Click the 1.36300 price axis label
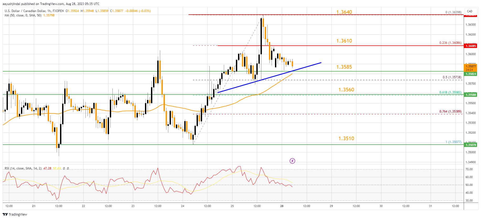Viewport: 481px width, 219px height. coord(470,25)
